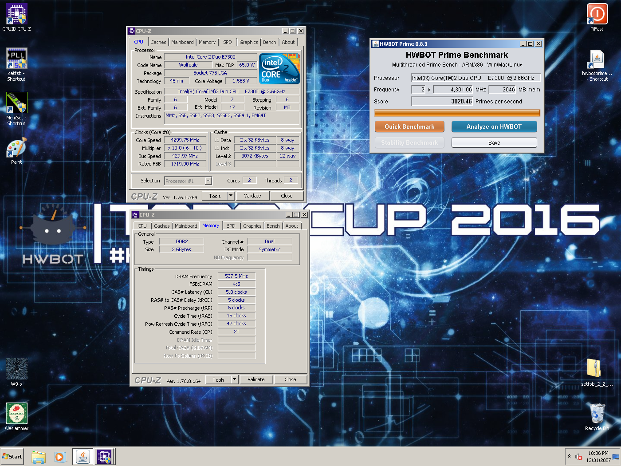Click the 2046 MB mem field
This screenshot has width=621, height=466.
pos(503,89)
